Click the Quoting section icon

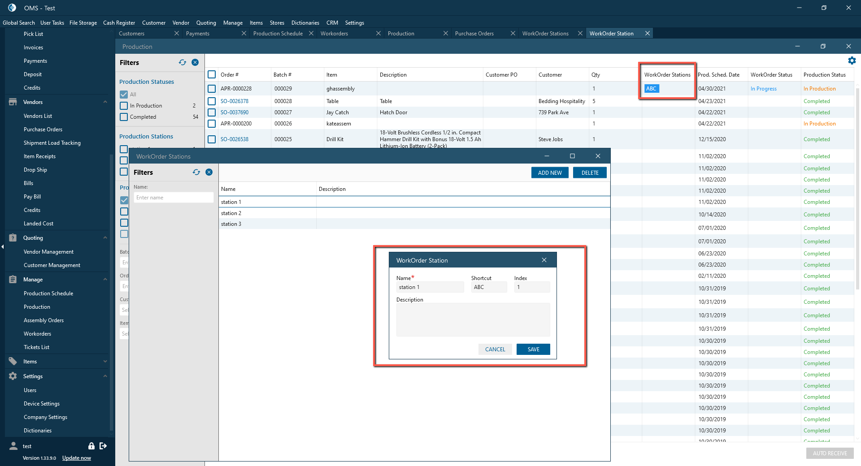[x=13, y=237]
